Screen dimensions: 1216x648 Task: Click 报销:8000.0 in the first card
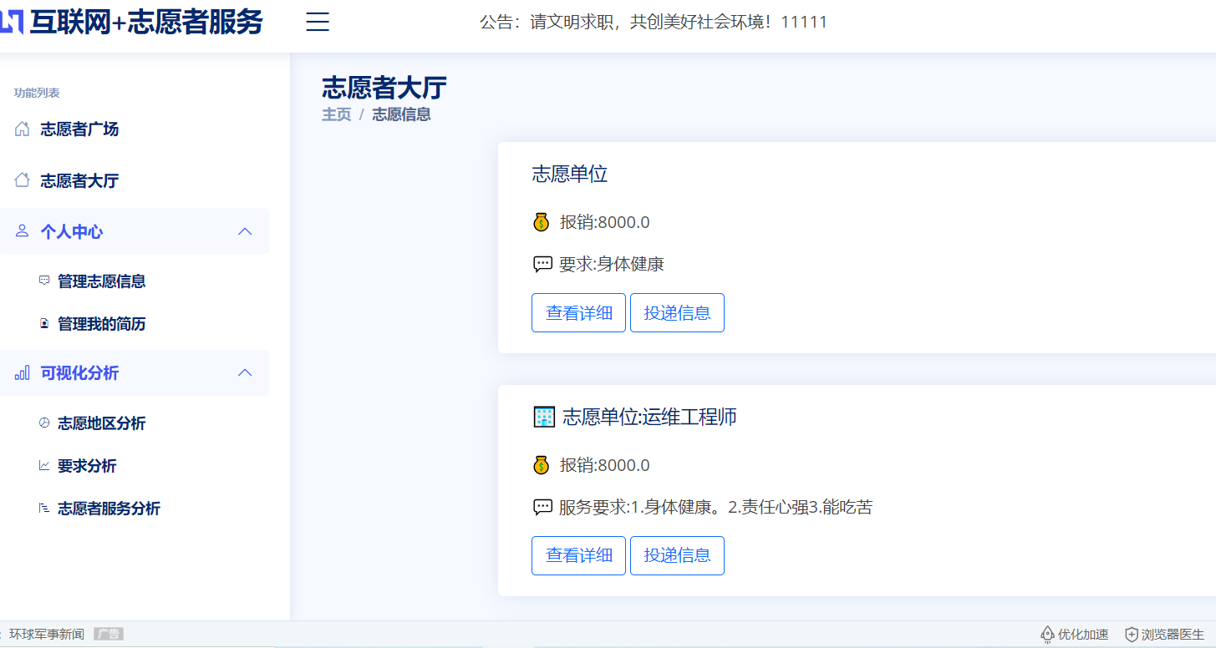coord(604,222)
